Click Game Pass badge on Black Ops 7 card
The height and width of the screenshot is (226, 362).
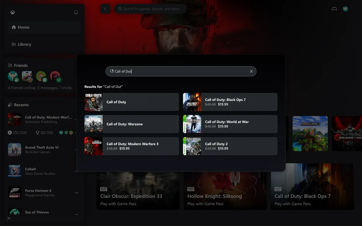pyautogui.click(x=278, y=189)
